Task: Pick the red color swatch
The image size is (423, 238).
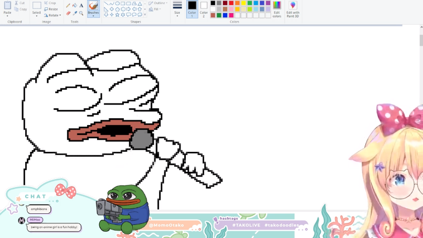Action: coord(231,3)
